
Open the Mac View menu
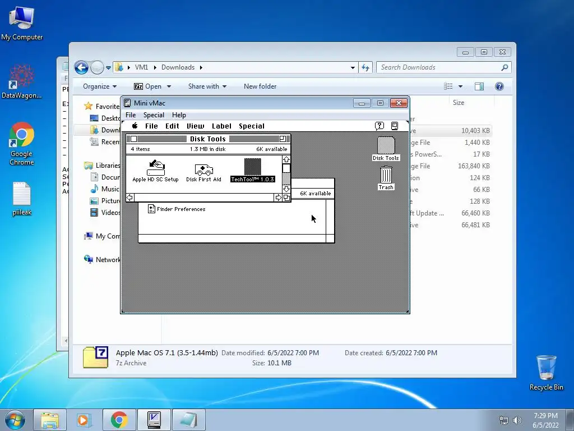(195, 126)
